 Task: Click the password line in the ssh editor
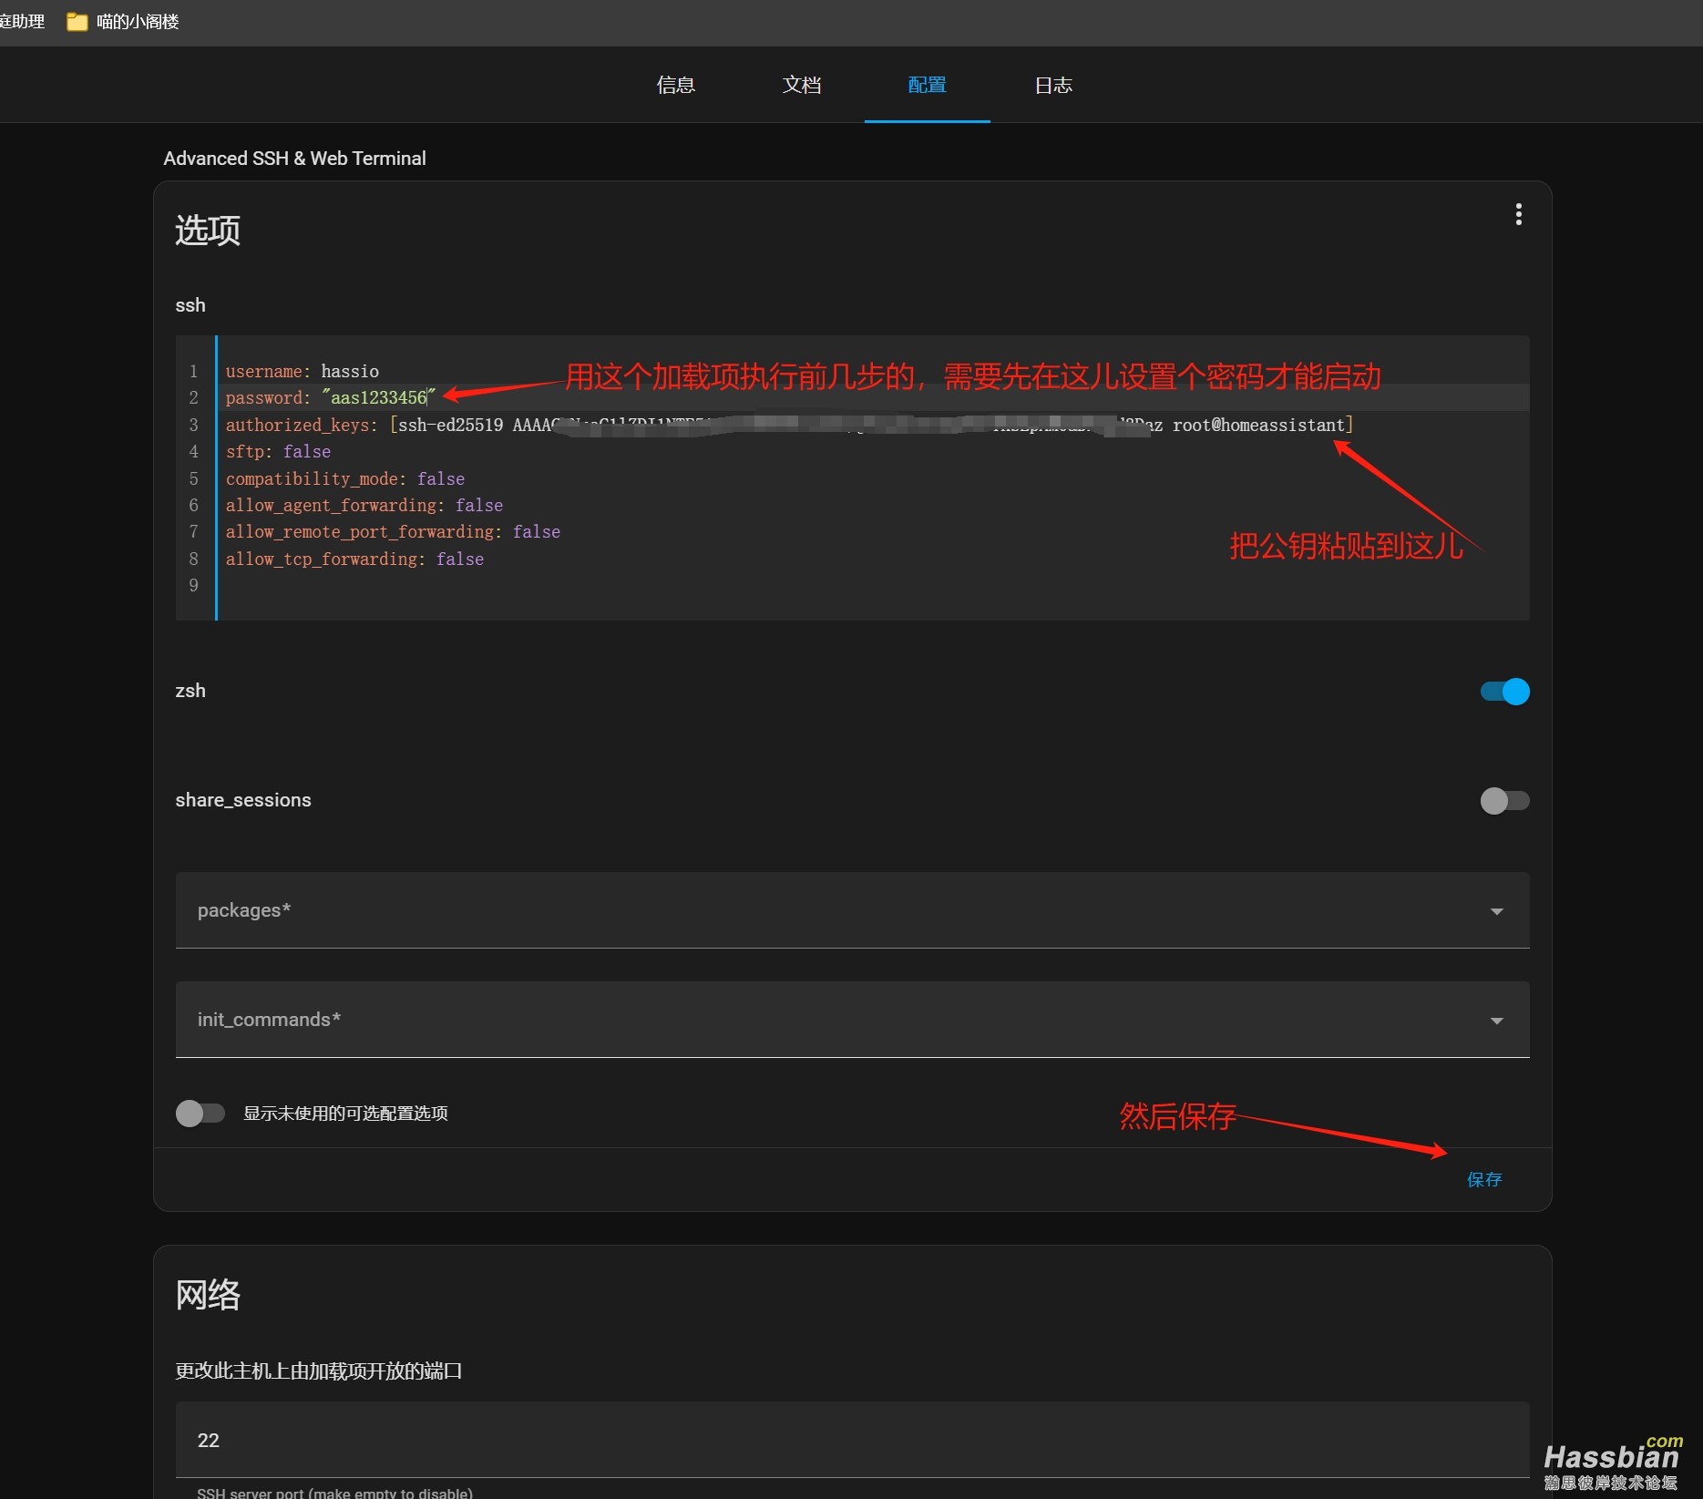pos(331,398)
